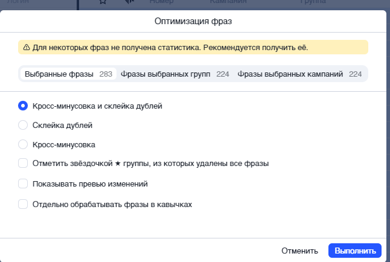Click the Кампания column header
This screenshot has width=390, height=262.
[229, 2]
